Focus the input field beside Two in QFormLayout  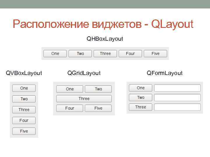pyautogui.click(x=177, y=97)
